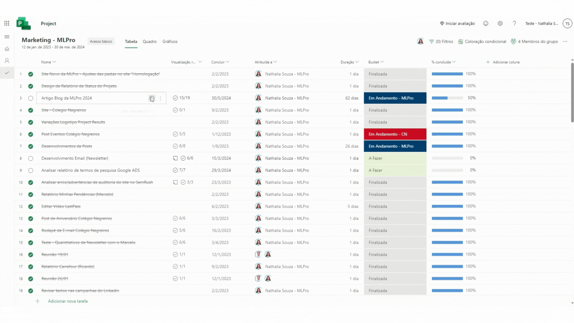Click 50% progress bar for Artigo Blog
The width and height of the screenshot is (574, 323).
pos(447,98)
